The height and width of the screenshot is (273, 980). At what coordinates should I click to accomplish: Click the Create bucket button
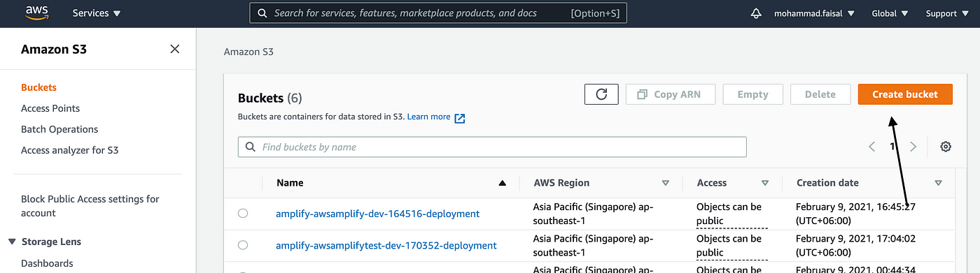905,94
